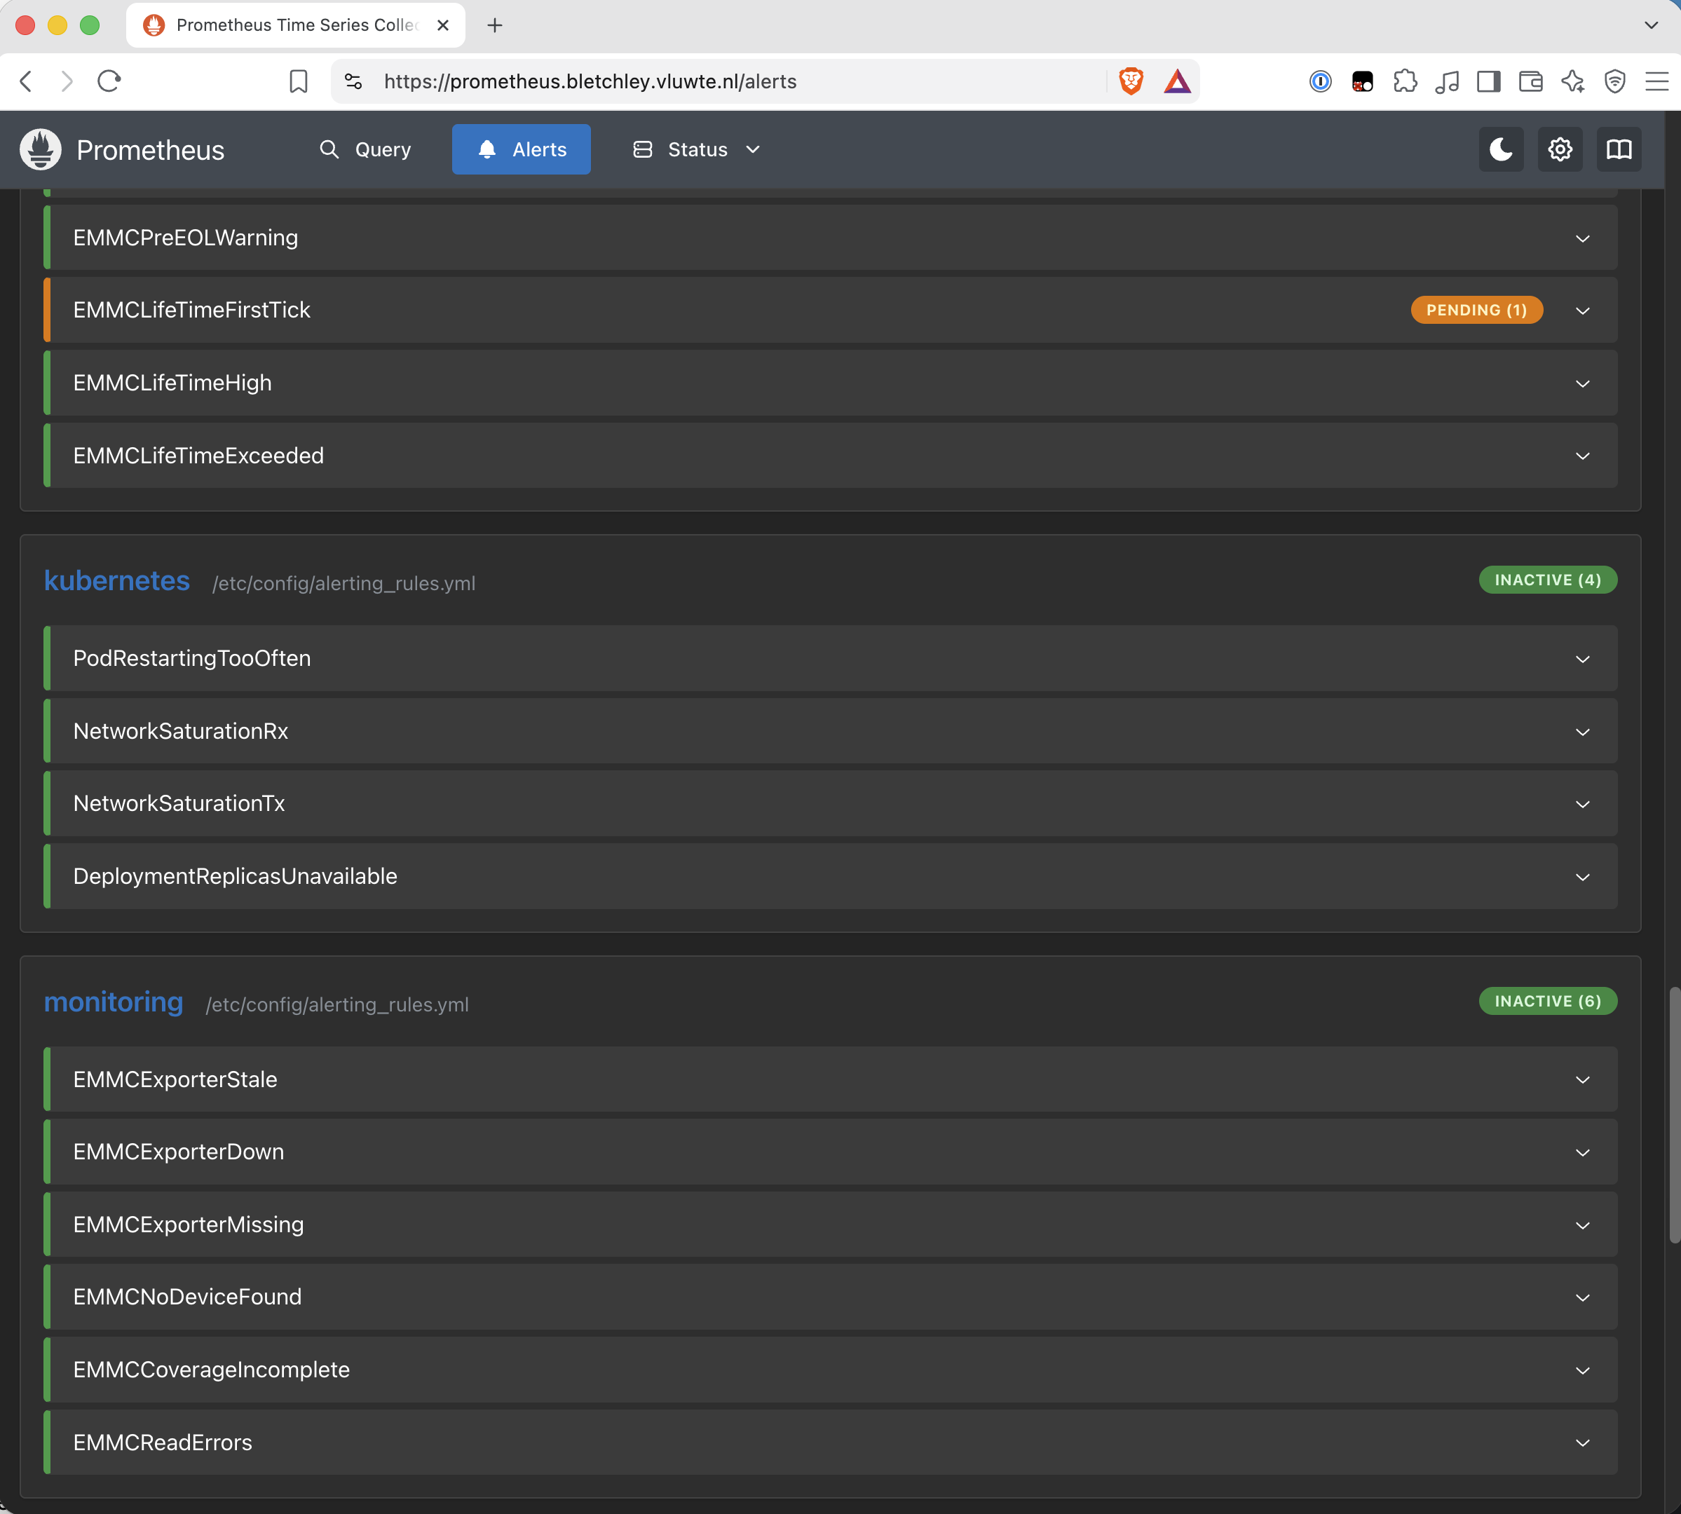Click the music note media icon
This screenshot has height=1514, width=1681.
click(x=1448, y=81)
